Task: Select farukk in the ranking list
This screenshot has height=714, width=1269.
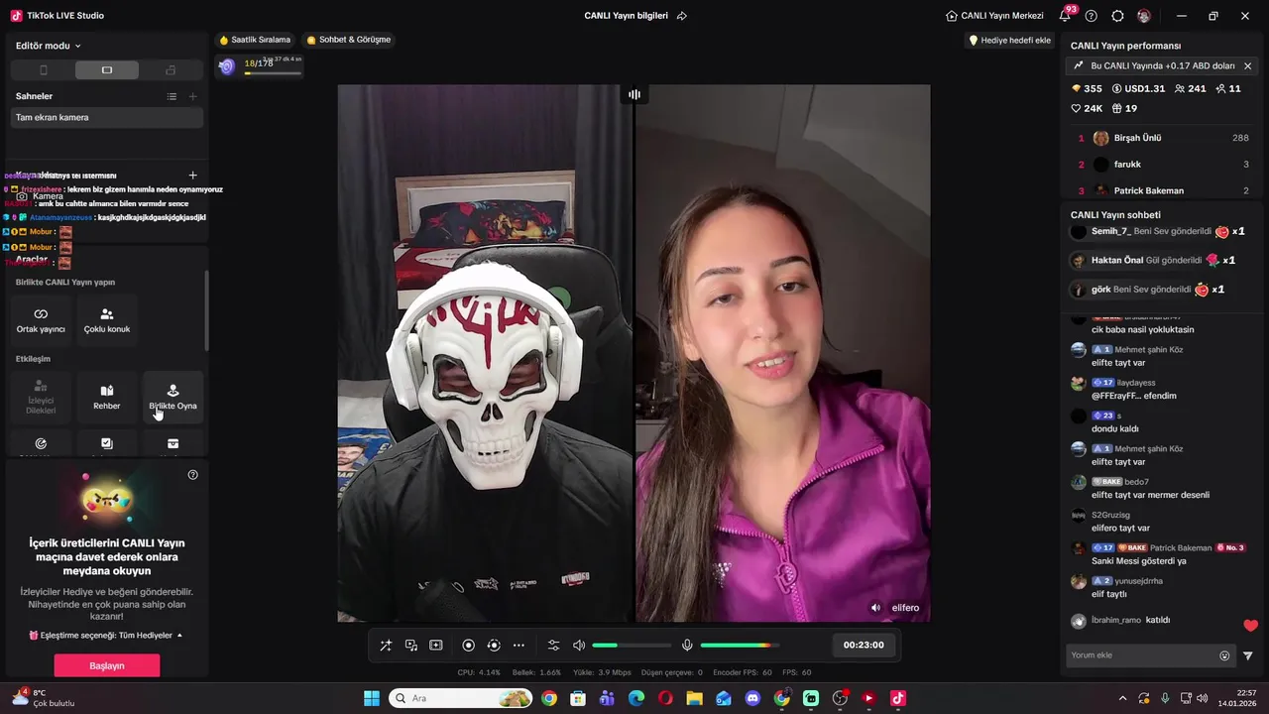Action: tap(1162, 165)
